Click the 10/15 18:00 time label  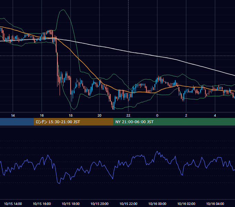(x=70, y=204)
